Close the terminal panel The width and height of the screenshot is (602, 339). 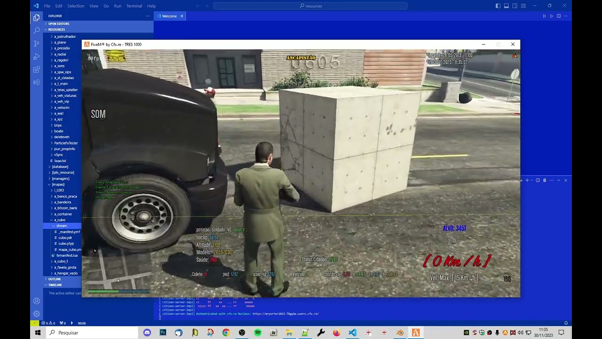coord(566,180)
